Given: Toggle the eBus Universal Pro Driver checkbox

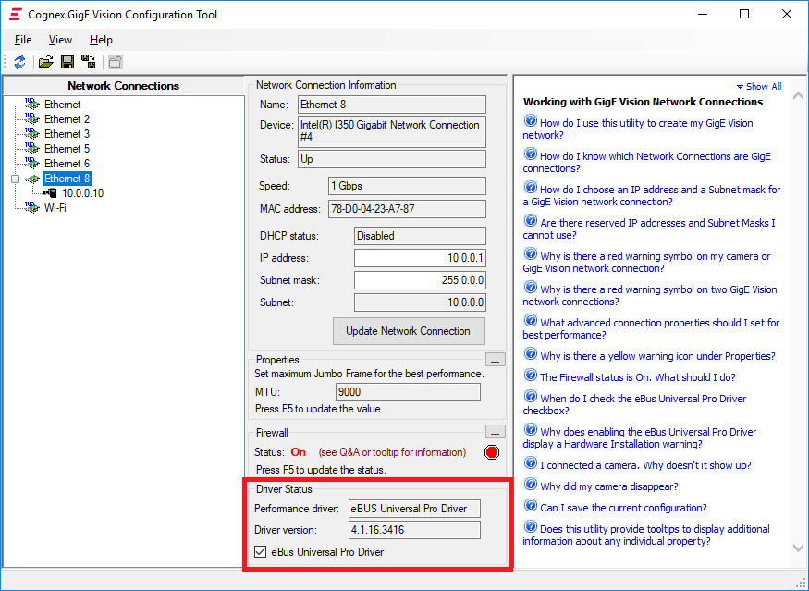Looking at the screenshot, I should point(260,551).
